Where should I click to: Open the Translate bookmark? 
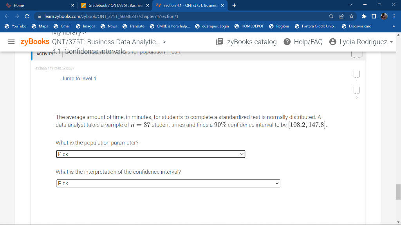coord(133,26)
